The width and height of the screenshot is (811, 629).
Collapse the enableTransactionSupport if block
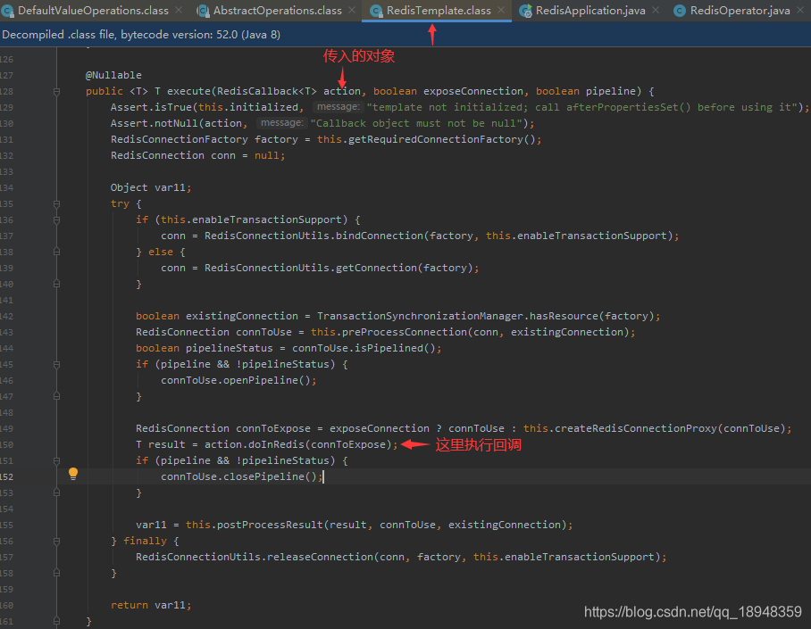tap(55, 219)
